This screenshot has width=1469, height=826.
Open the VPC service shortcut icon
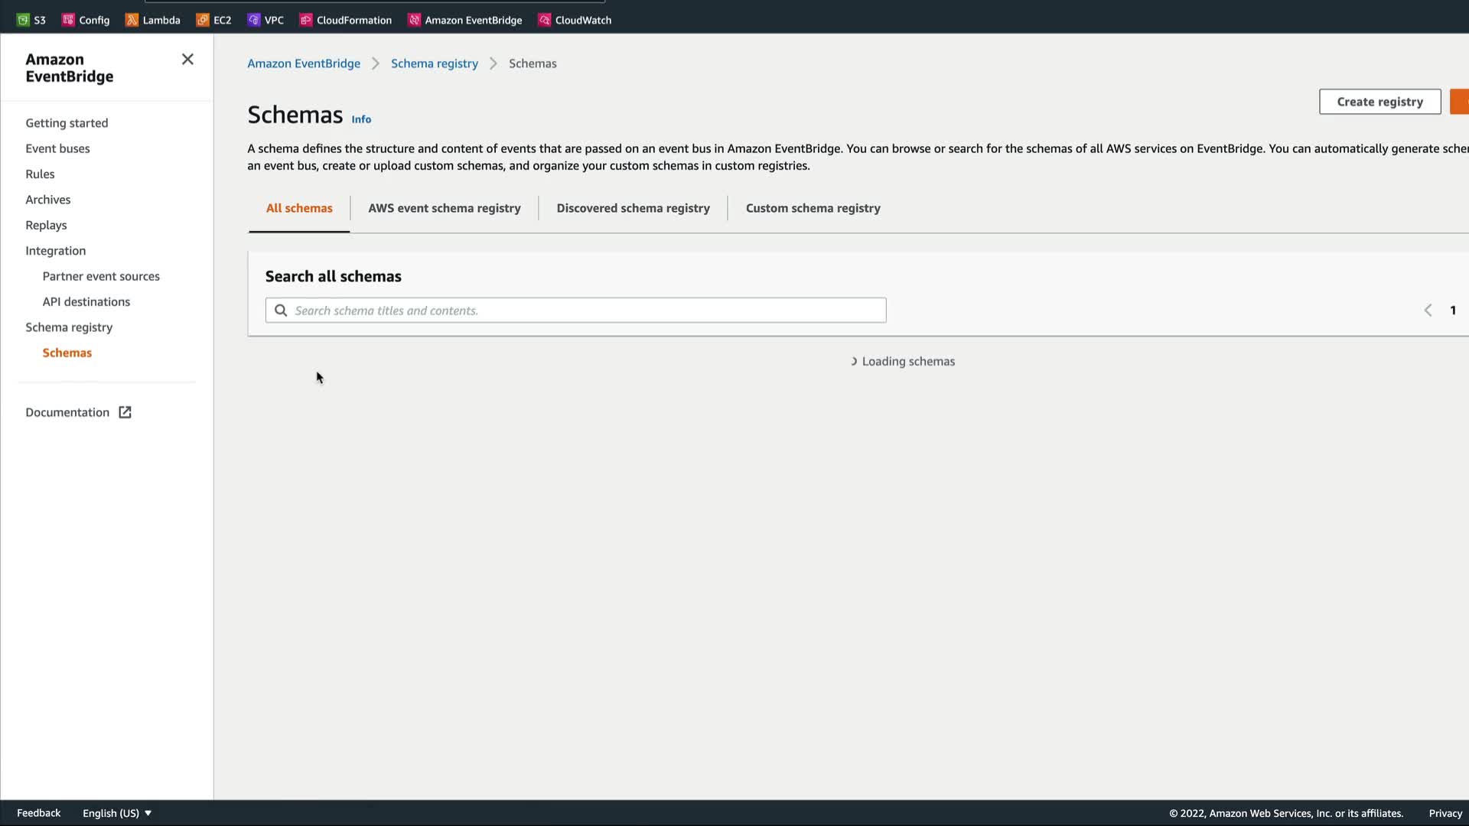(254, 20)
